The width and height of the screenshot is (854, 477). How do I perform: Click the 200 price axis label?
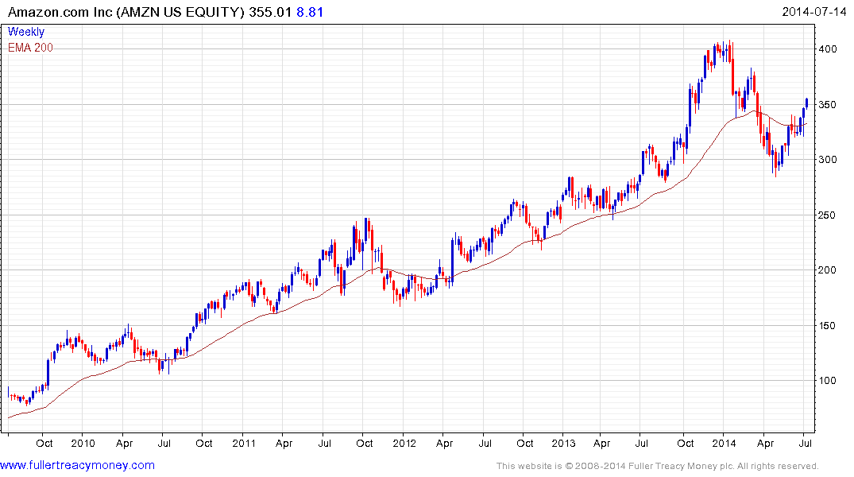828,270
